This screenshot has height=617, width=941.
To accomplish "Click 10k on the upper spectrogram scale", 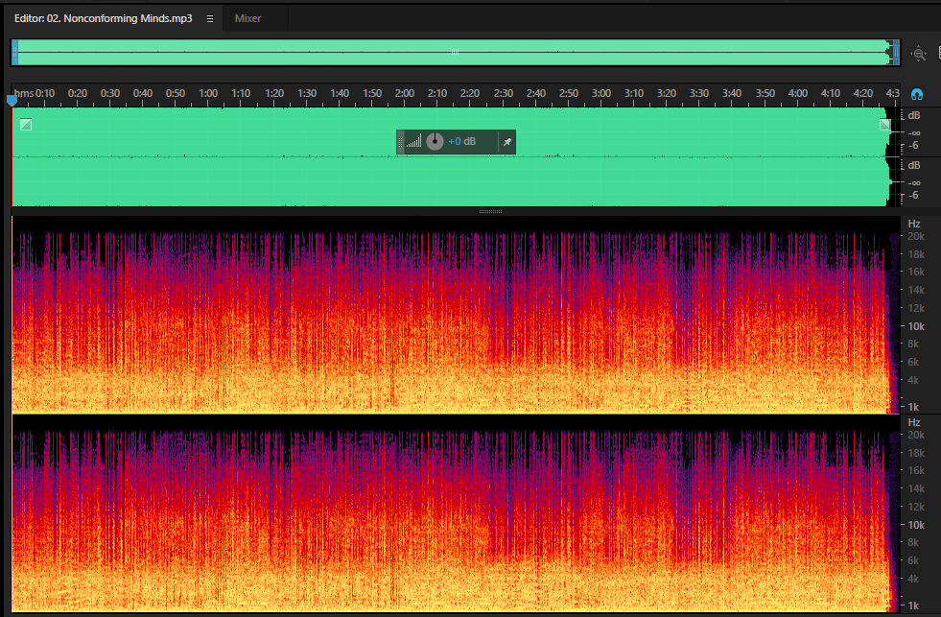I will pyautogui.click(x=916, y=326).
